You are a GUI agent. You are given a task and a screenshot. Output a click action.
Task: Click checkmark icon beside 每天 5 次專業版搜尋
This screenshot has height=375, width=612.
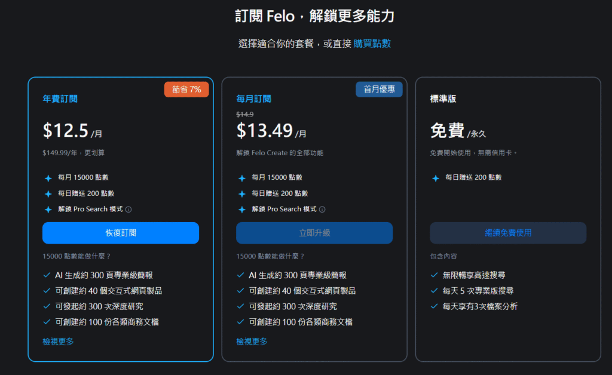434,291
